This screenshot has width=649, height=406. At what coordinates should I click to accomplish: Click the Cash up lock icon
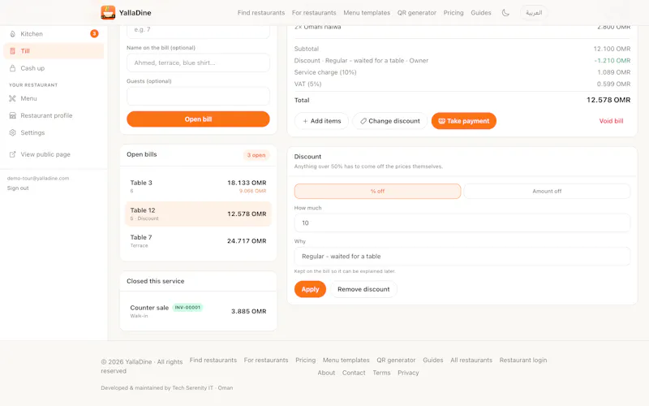(x=12, y=68)
